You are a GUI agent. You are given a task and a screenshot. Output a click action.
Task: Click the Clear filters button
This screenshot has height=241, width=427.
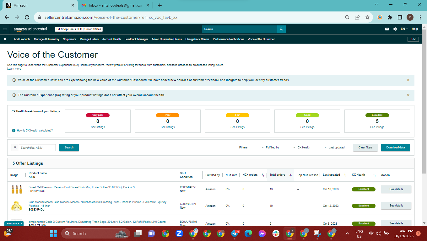click(x=365, y=147)
